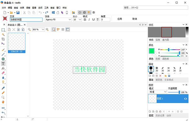
Task: Toggle the grid display icon
Action: [63, 29]
